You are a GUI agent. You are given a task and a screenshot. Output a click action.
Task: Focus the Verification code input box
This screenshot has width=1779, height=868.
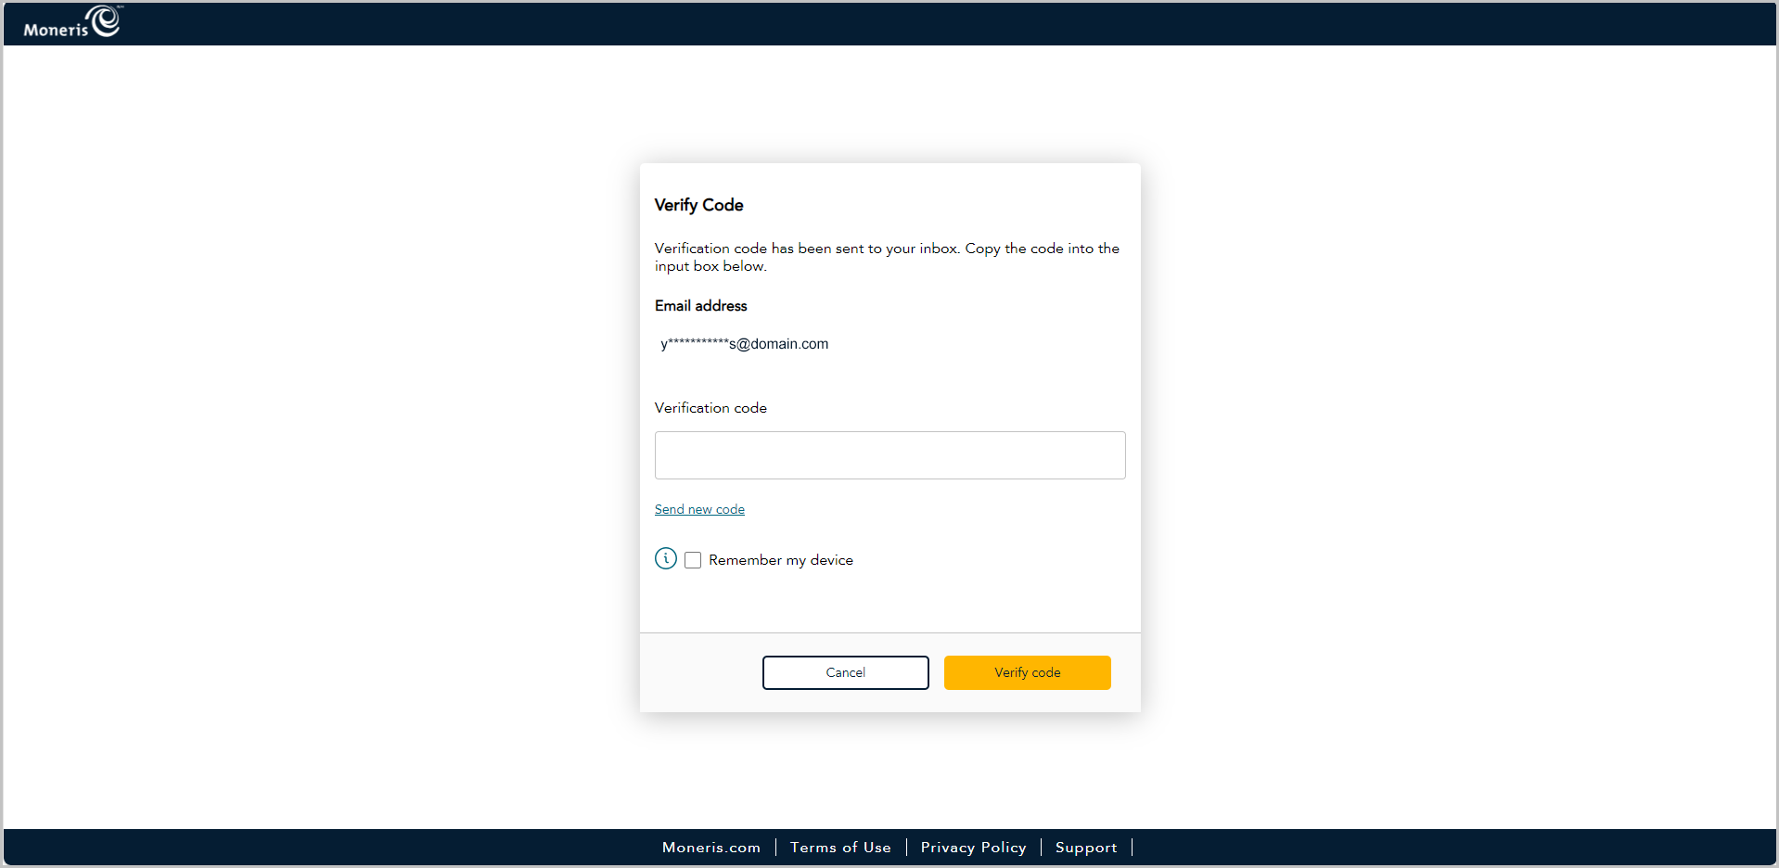point(889,455)
